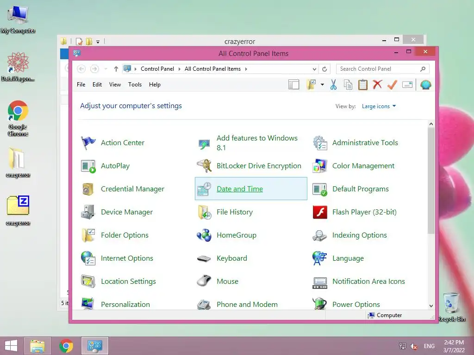Click the Paste clipboard toolbar icon

point(363,85)
